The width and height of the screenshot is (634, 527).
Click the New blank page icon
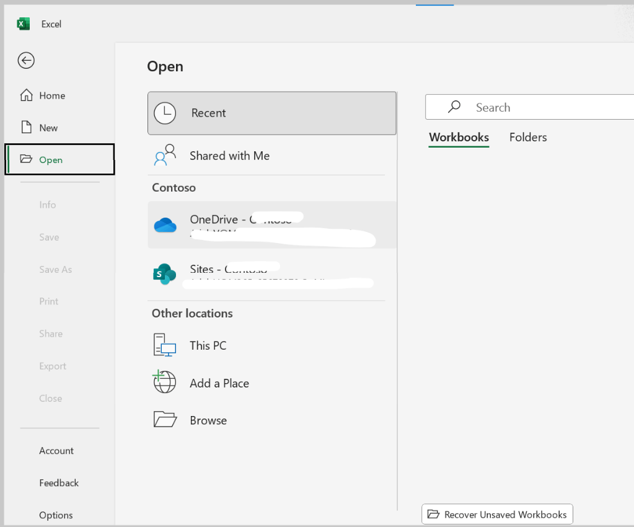click(26, 127)
